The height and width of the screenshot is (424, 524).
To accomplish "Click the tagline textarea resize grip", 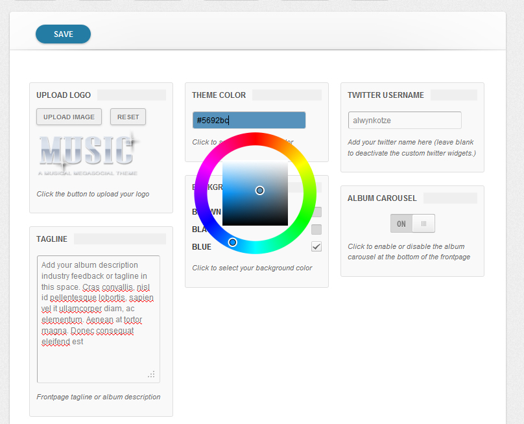I will tap(151, 374).
